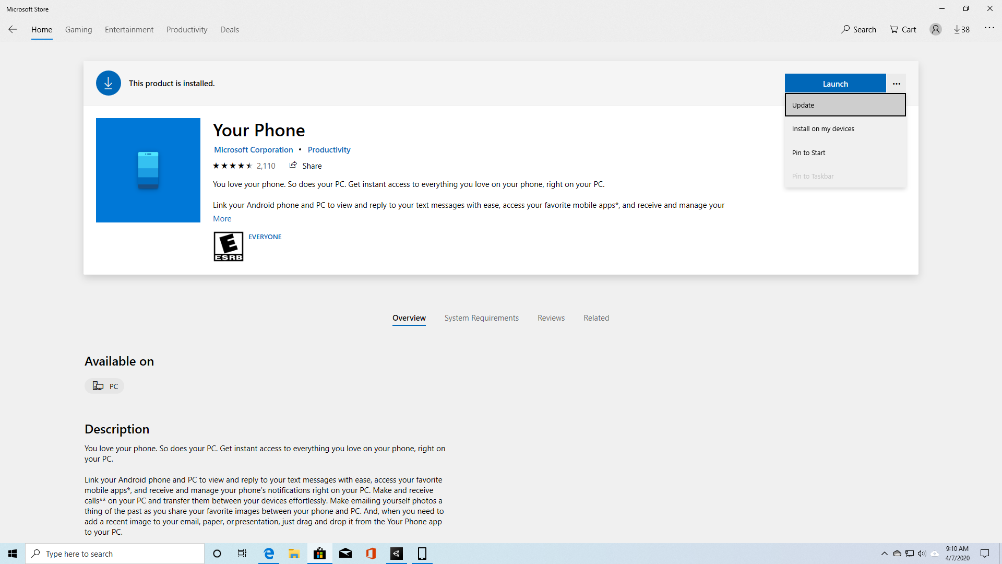Image resolution: width=1002 pixels, height=564 pixels.
Task: Open the Store header See more menu
Action: click(989, 28)
